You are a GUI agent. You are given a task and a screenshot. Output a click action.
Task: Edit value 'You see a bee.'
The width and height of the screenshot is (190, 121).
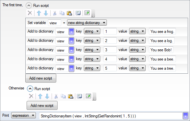pos(162,59)
